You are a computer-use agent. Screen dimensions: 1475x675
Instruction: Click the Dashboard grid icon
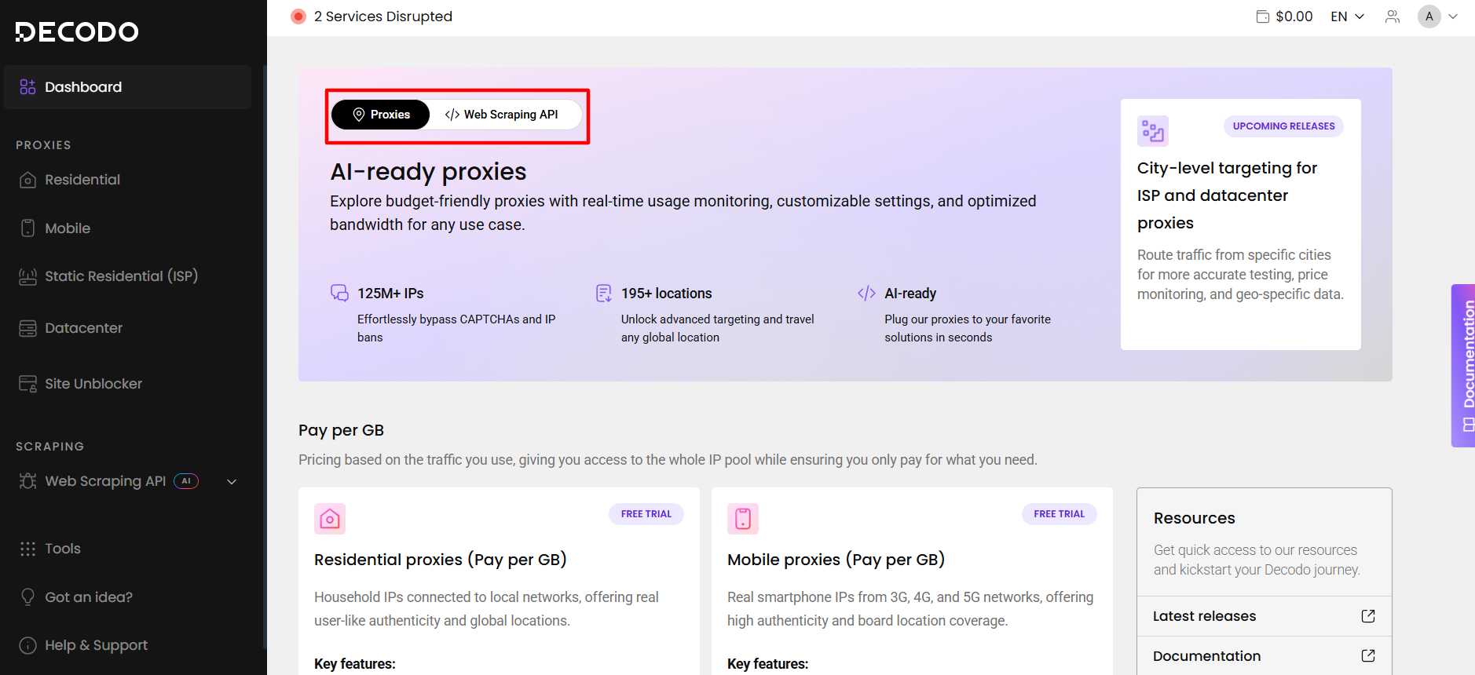pyautogui.click(x=27, y=87)
